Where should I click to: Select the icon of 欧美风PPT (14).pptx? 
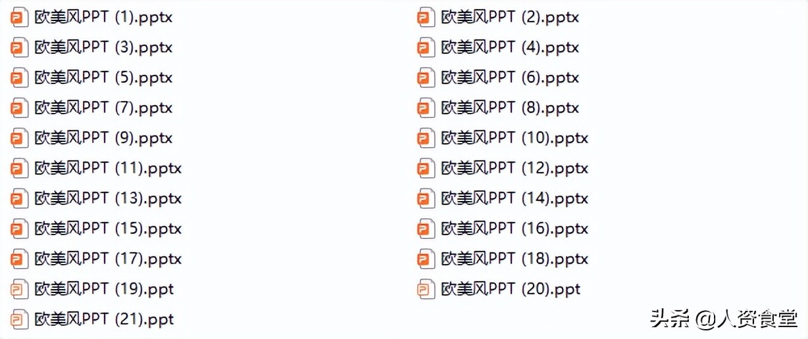426,199
